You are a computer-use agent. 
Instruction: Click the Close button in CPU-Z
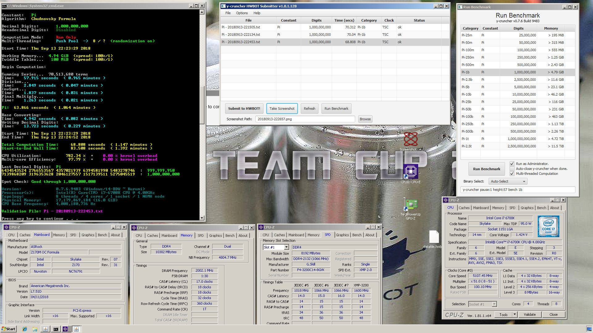tap(553, 314)
